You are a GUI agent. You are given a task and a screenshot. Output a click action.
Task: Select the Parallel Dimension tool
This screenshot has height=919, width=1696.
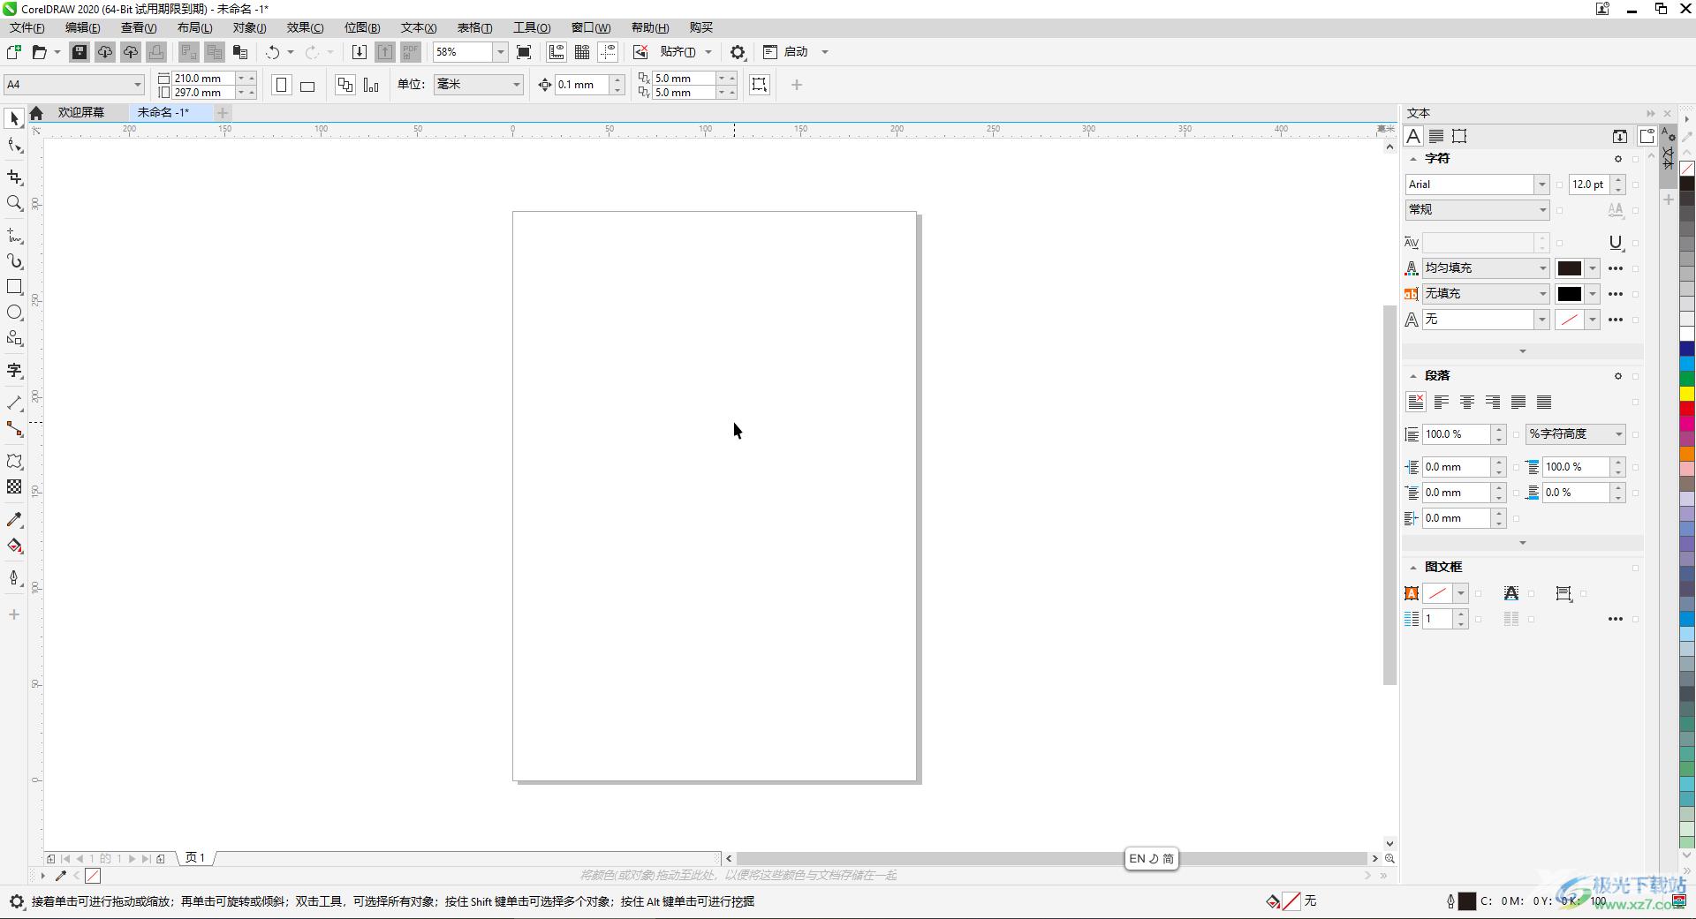coord(14,403)
